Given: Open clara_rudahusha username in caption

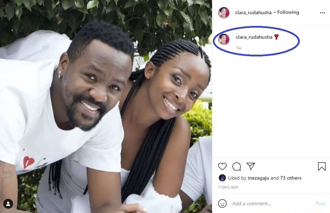Looking at the screenshot, I should (x=254, y=37).
